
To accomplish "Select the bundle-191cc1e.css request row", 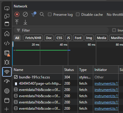I will tap(68, 77).
